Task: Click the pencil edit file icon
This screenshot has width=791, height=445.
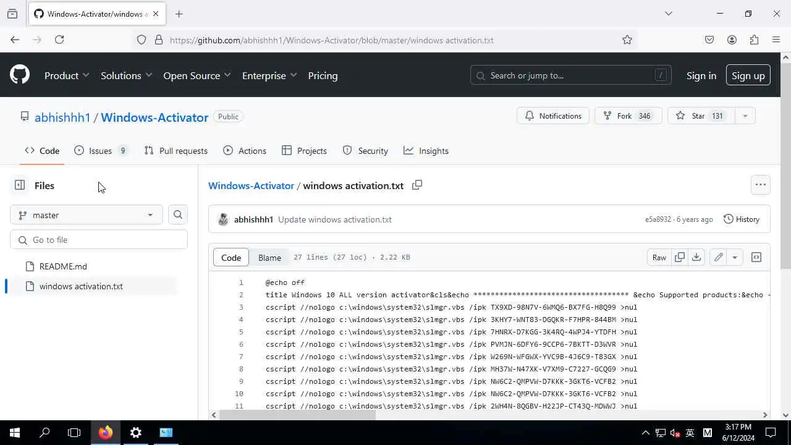Action: [x=718, y=257]
